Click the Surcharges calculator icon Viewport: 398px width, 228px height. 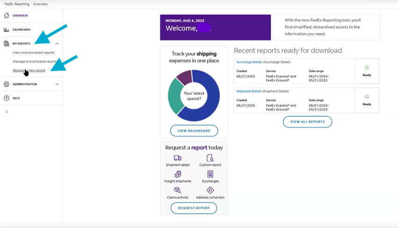(x=210, y=174)
